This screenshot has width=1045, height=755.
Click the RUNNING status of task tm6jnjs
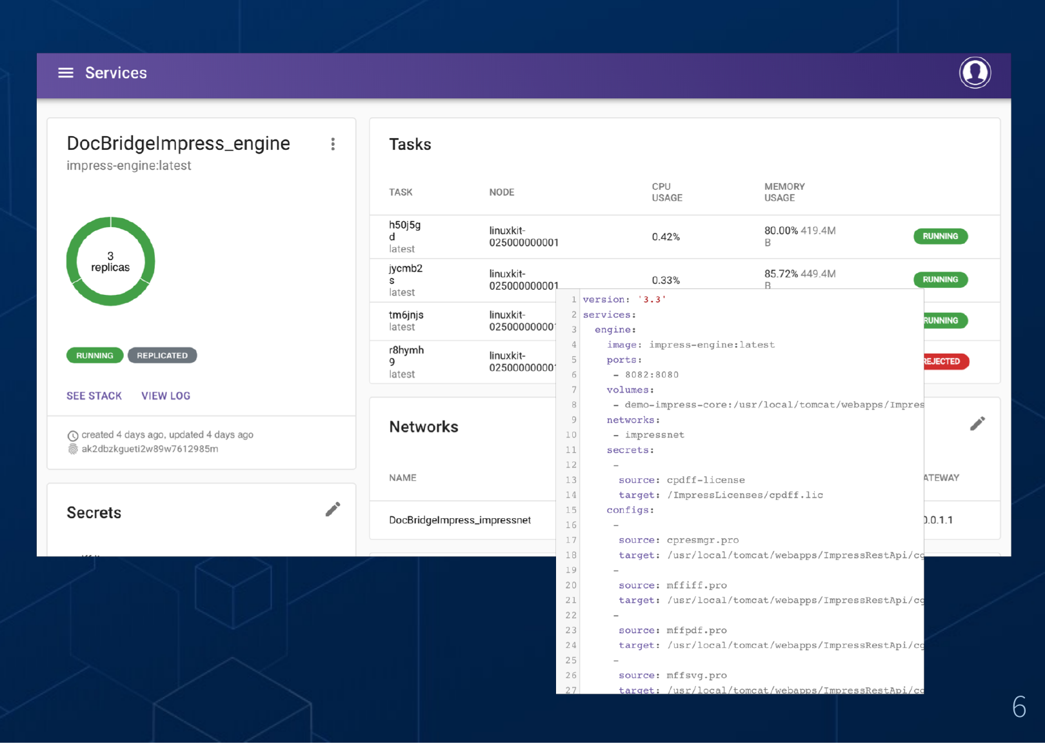click(946, 321)
